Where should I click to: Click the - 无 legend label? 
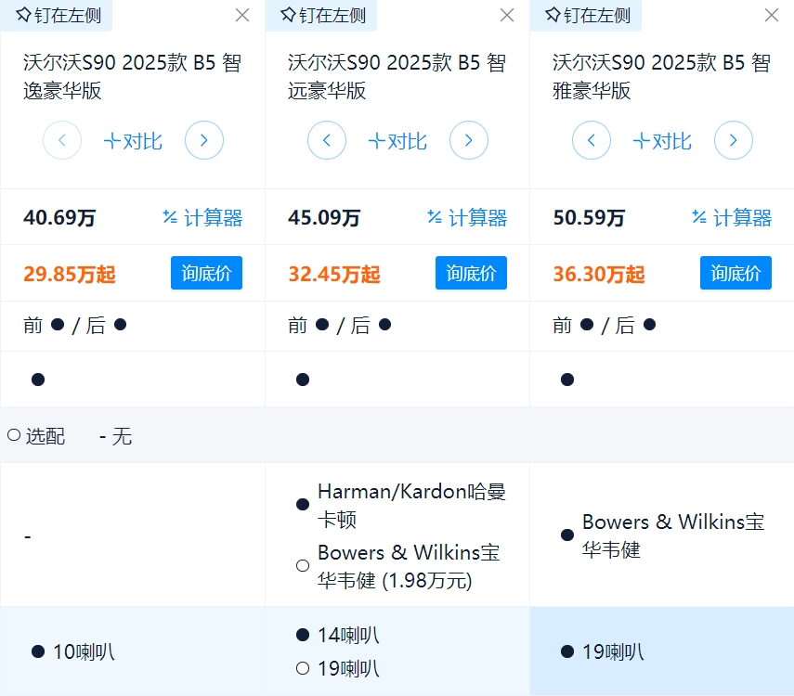click(x=115, y=436)
